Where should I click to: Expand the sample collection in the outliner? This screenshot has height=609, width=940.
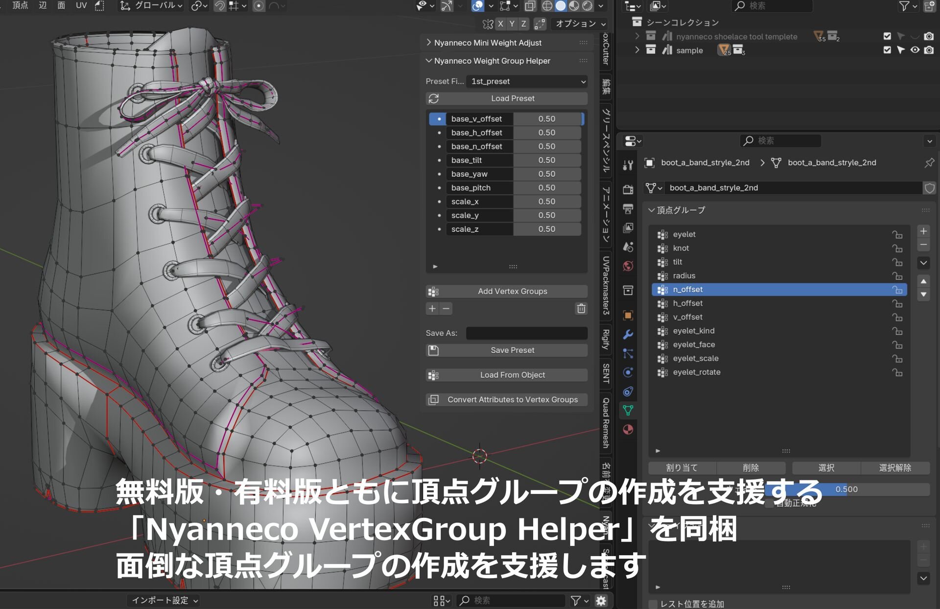click(637, 50)
